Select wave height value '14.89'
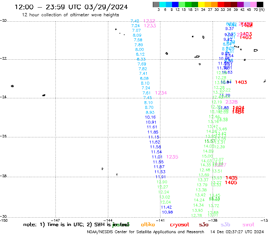Viewport: 268px width, 235px height. click(x=208, y=151)
